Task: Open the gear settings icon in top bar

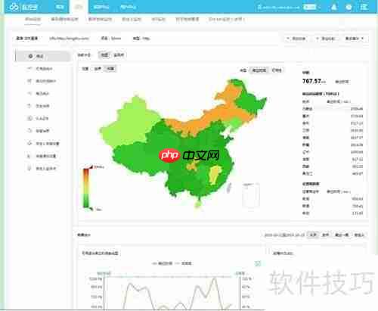Action: click(349, 7)
